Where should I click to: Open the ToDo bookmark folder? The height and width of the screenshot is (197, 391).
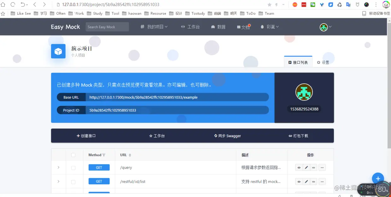coord(248,14)
